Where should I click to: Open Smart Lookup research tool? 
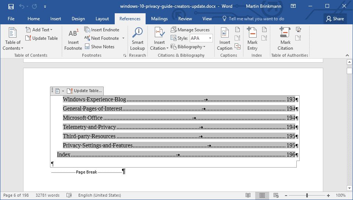coord(137,39)
